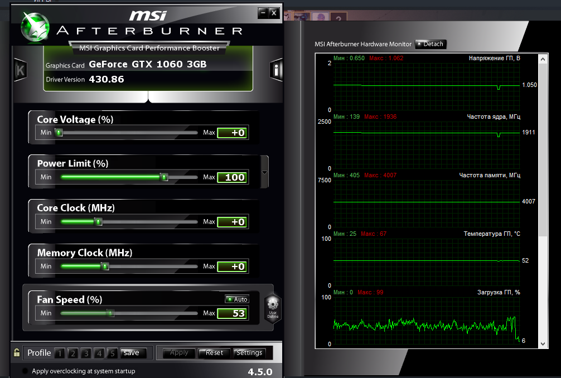The image size is (561, 378).
Task: Click the Core Clock slider handle
Action: (98, 222)
